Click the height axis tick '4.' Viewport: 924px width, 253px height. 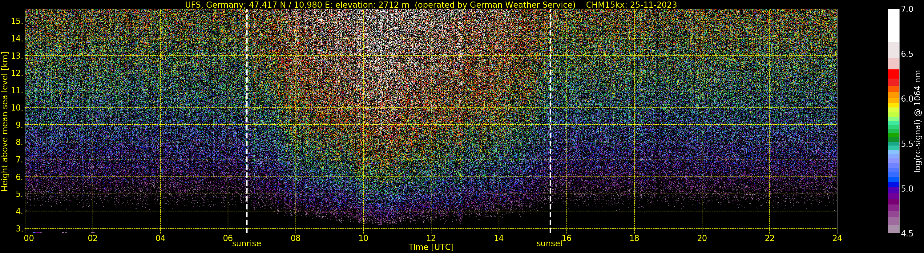point(19,212)
